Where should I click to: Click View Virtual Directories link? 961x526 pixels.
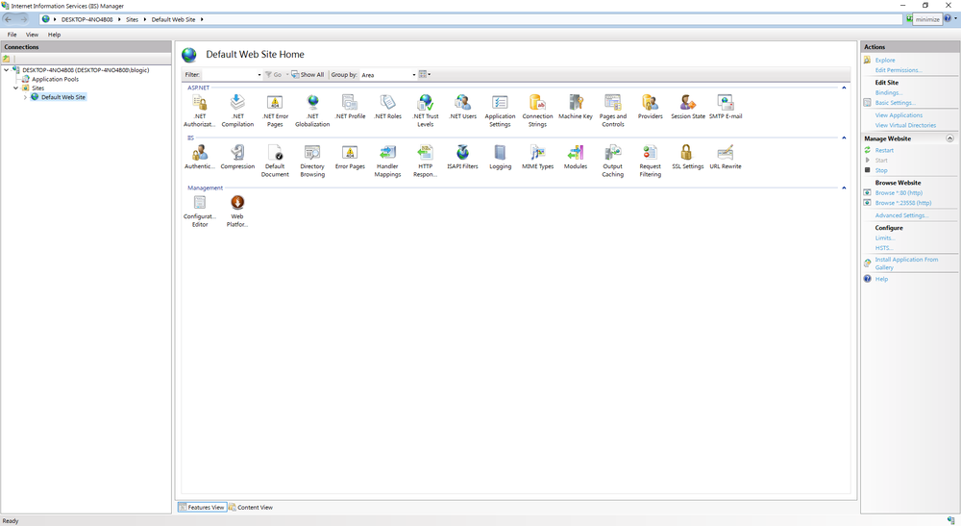[906, 125]
